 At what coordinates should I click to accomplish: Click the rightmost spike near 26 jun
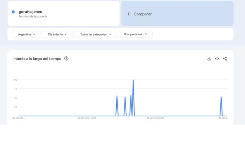221,97
